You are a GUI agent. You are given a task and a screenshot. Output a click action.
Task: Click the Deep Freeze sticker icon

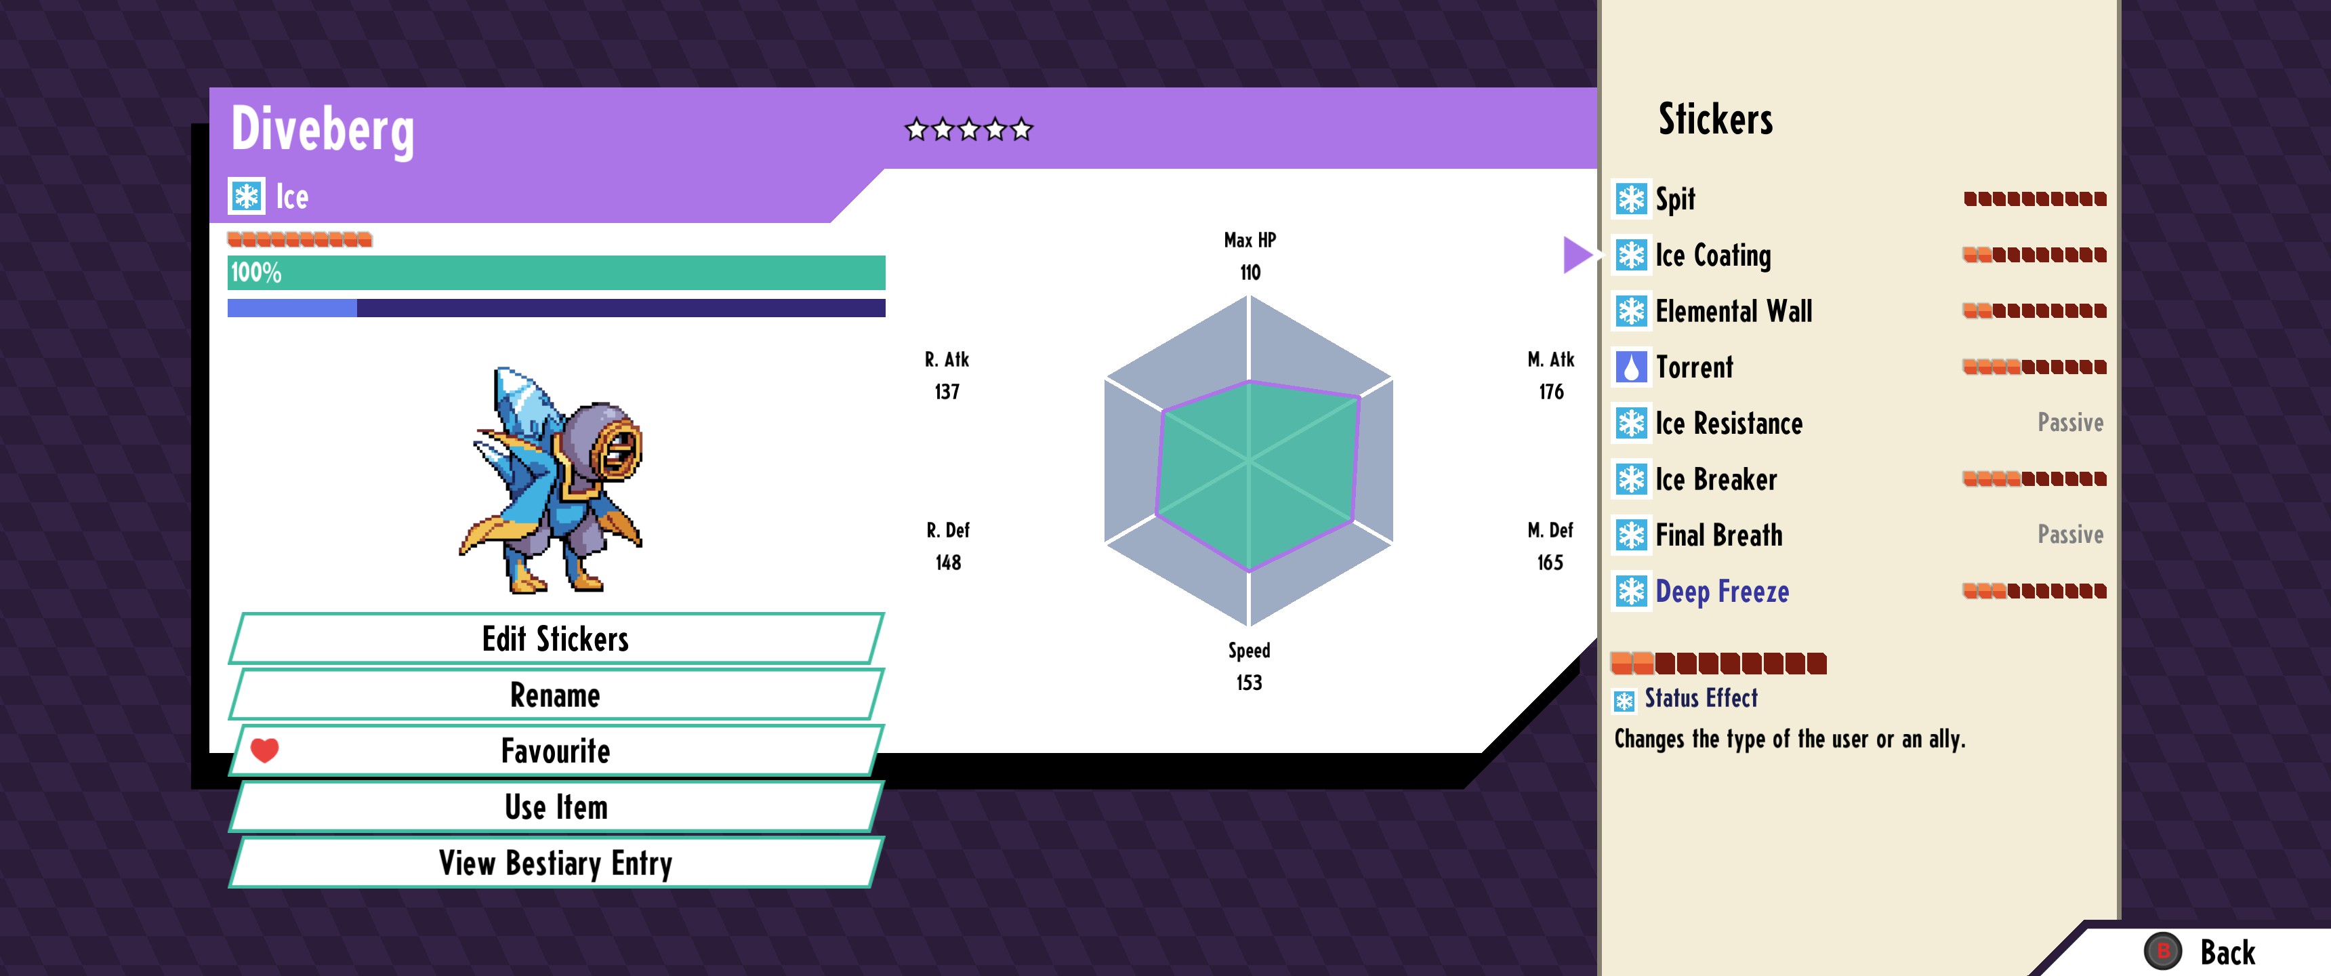(x=1630, y=592)
